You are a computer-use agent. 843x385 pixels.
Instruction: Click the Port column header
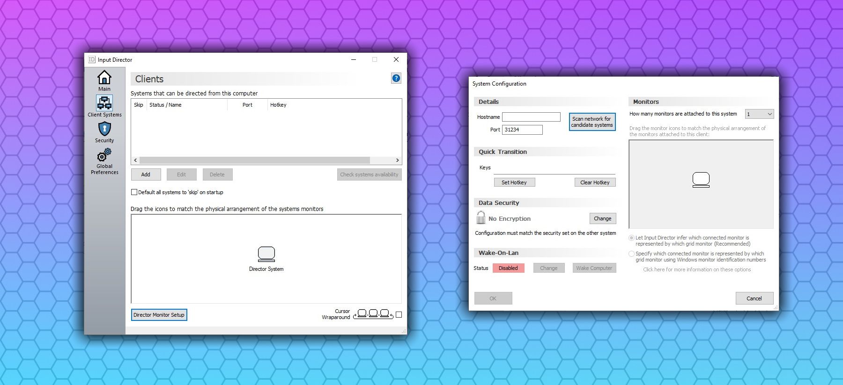click(247, 105)
